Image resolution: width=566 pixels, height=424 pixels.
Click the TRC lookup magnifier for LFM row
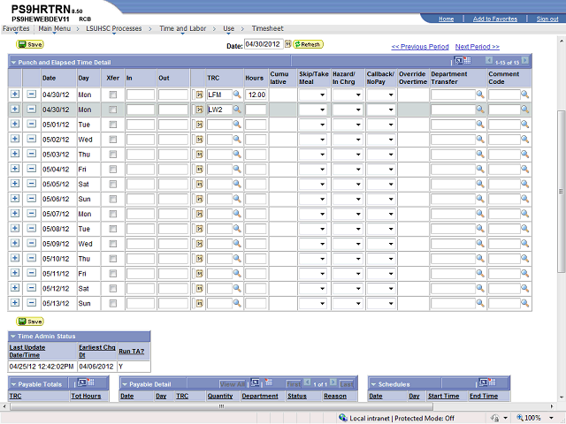[237, 95]
